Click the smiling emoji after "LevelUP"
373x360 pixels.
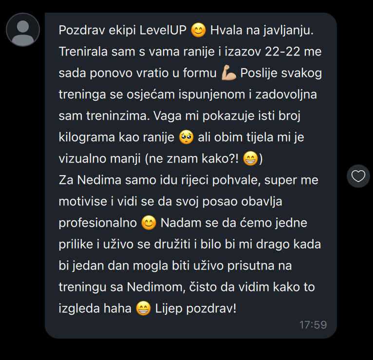coord(198,30)
